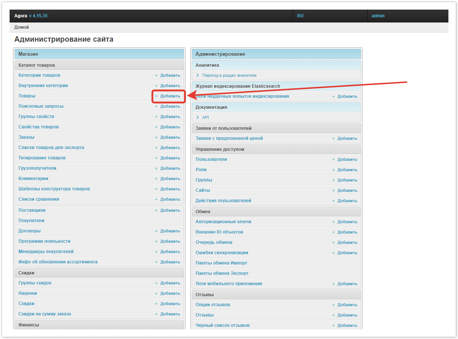The image size is (458, 339).
Task: Click the plus icon next to Товары
Action: tap(156, 96)
